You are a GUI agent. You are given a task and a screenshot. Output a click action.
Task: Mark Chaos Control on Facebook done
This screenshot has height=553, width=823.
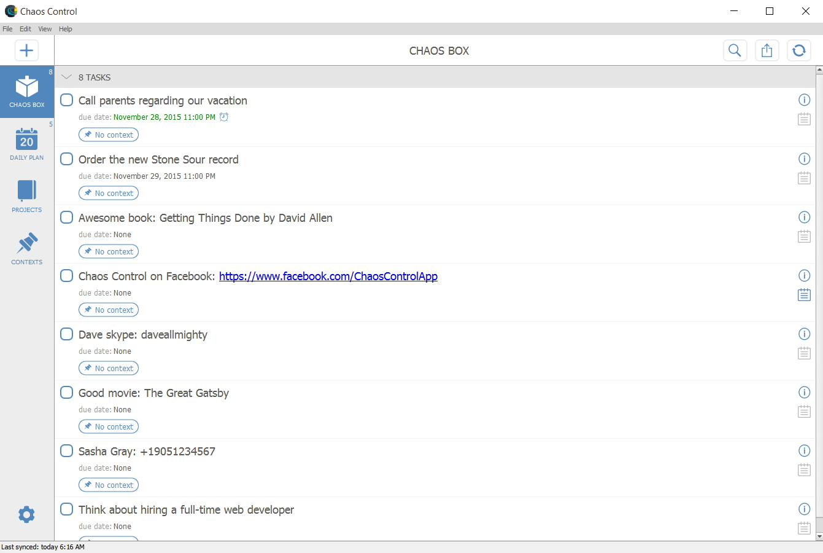(x=67, y=275)
